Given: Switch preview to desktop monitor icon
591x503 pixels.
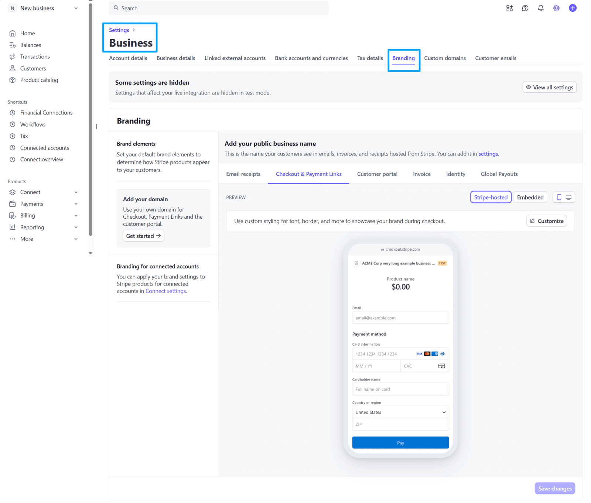Looking at the screenshot, I should pos(569,197).
